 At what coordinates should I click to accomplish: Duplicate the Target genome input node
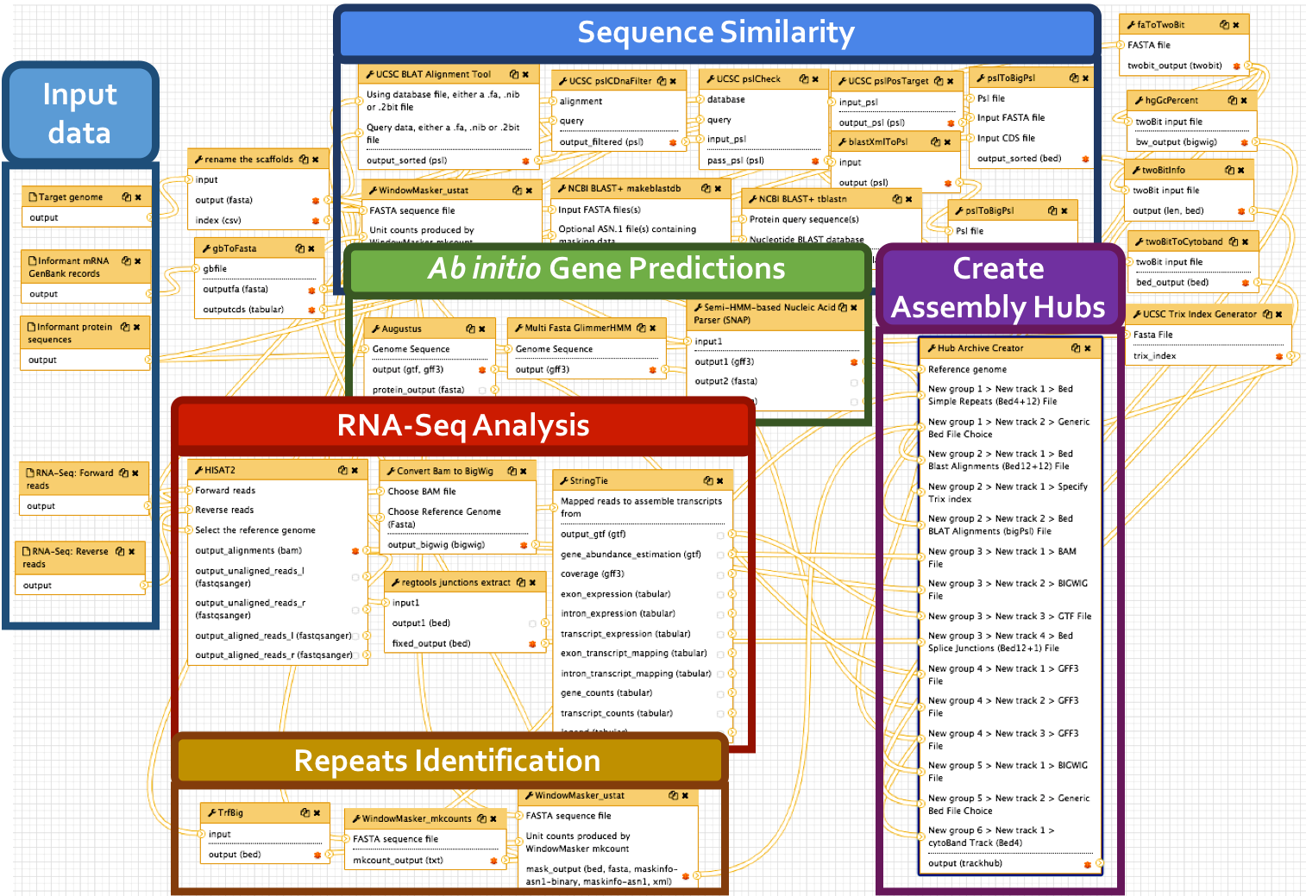click(x=126, y=197)
